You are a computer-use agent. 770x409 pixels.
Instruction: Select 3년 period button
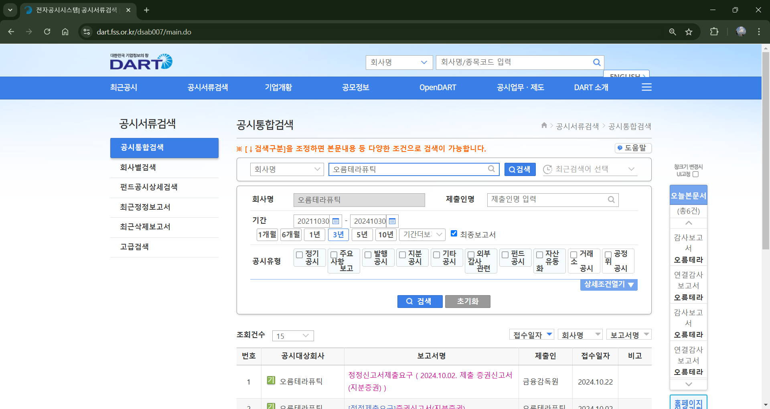(x=338, y=234)
